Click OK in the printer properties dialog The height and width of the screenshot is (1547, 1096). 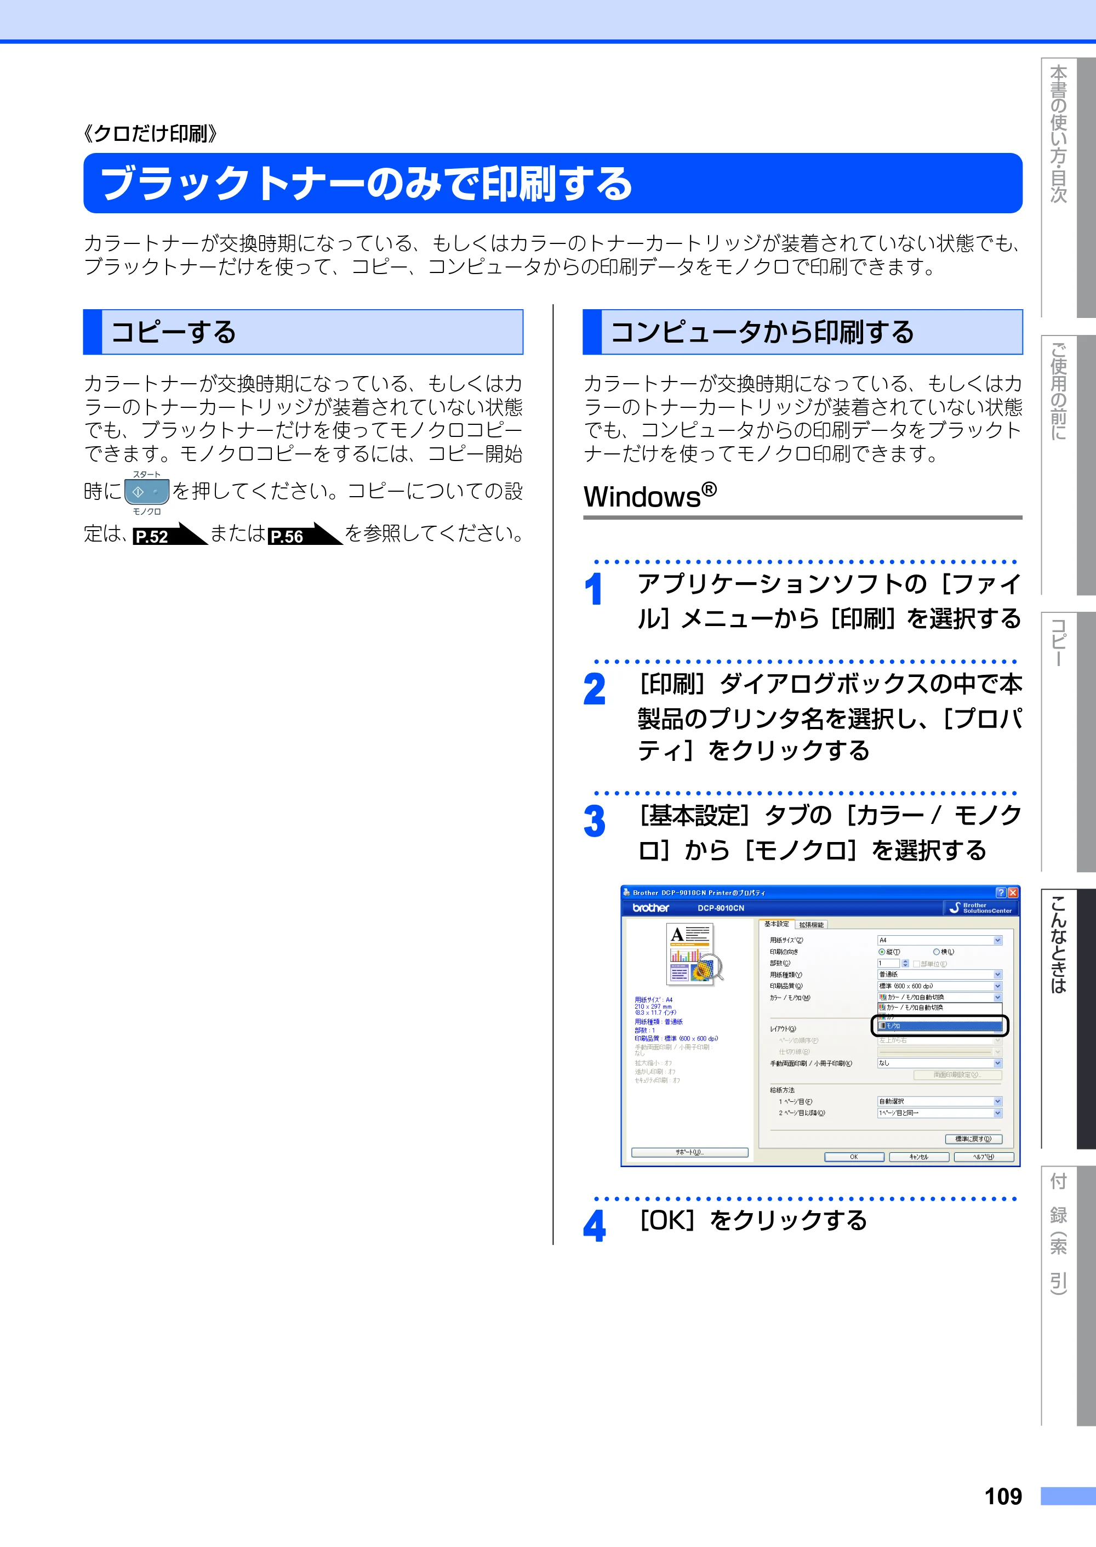tap(854, 1157)
